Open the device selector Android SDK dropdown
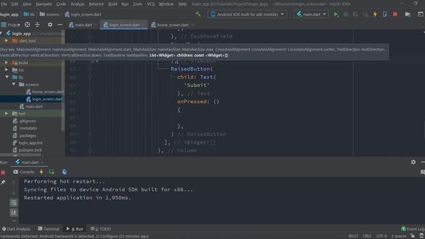425x239 pixels. 248,14
